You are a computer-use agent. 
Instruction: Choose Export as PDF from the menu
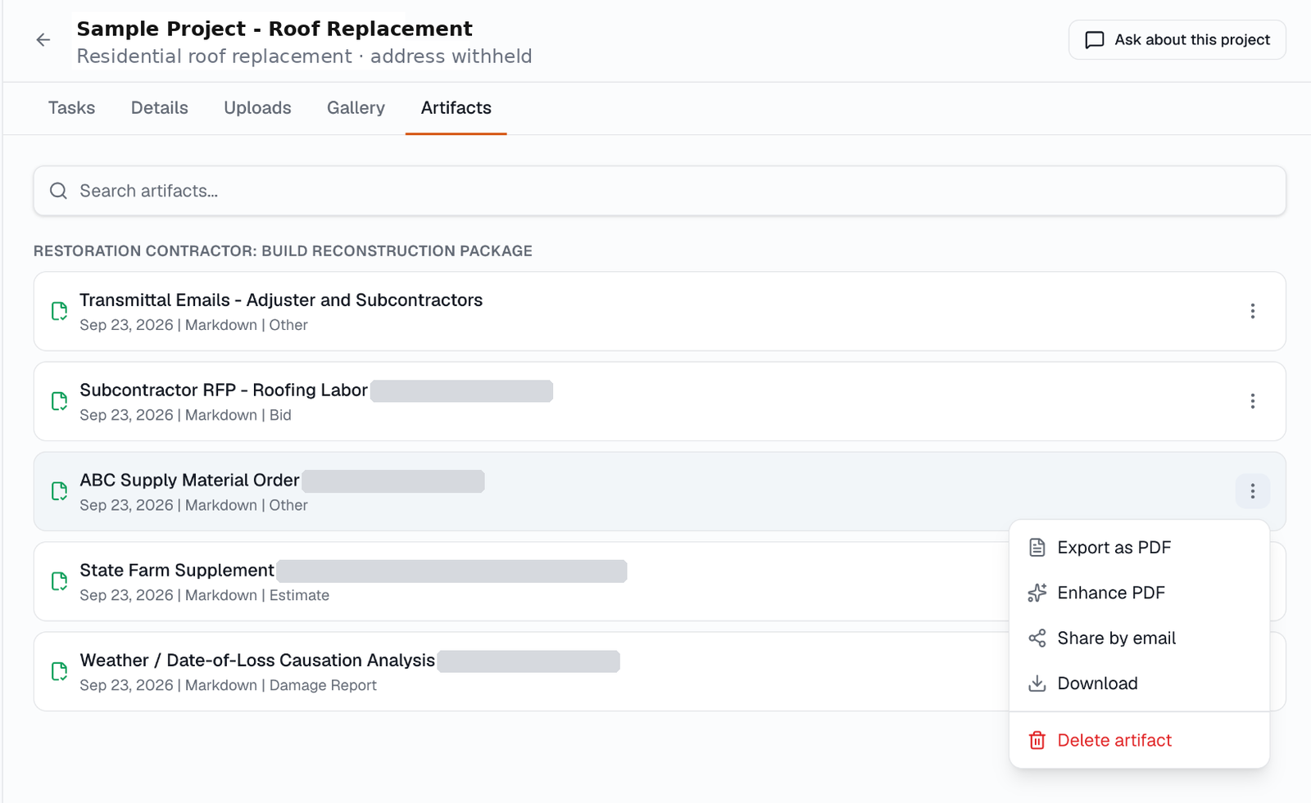pos(1140,548)
